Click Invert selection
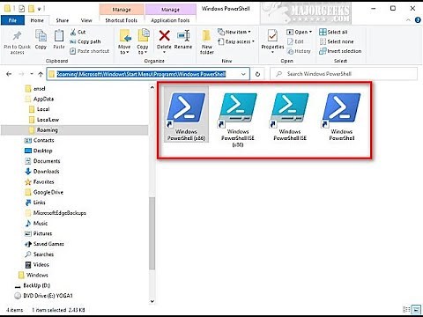Image resolution: width=423 pixels, height=317 pixels. pyautogui.click(x=340, y=51)
